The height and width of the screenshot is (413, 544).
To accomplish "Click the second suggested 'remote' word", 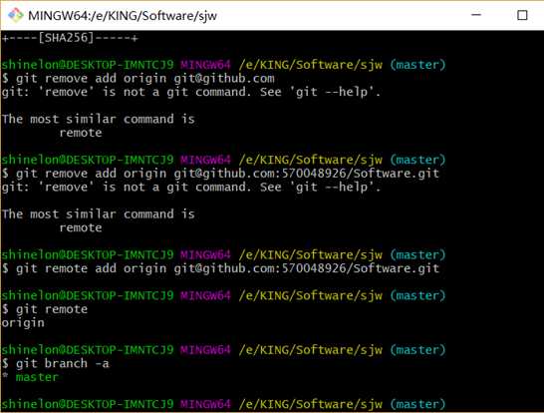I will coord(81,227).
